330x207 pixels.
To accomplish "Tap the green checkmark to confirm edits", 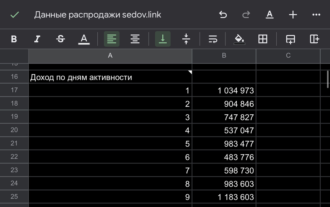I will [x=14, y=15].
